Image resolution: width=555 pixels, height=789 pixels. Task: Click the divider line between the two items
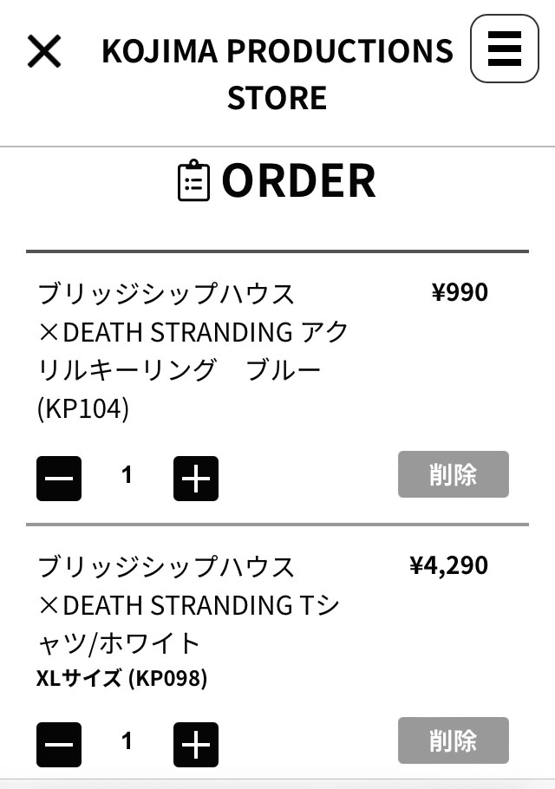[x=277, y=525]
